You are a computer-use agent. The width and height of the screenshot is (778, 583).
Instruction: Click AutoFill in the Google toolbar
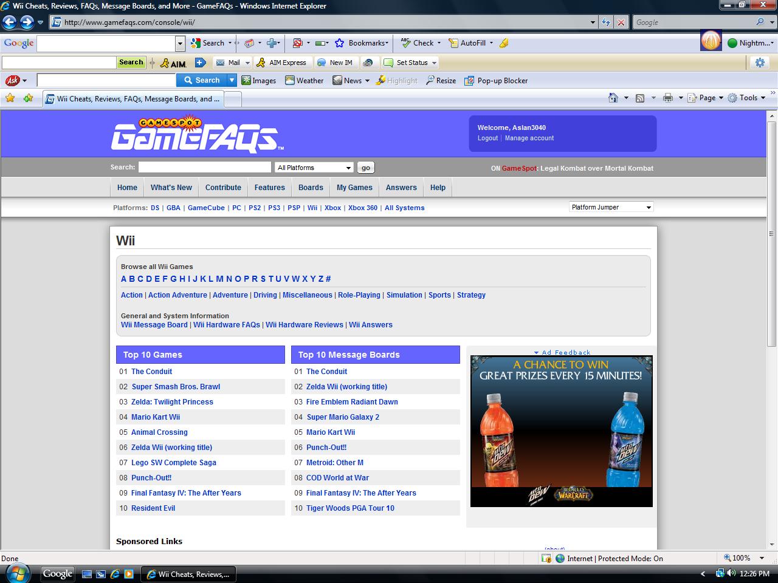click(x=471, y=43)
